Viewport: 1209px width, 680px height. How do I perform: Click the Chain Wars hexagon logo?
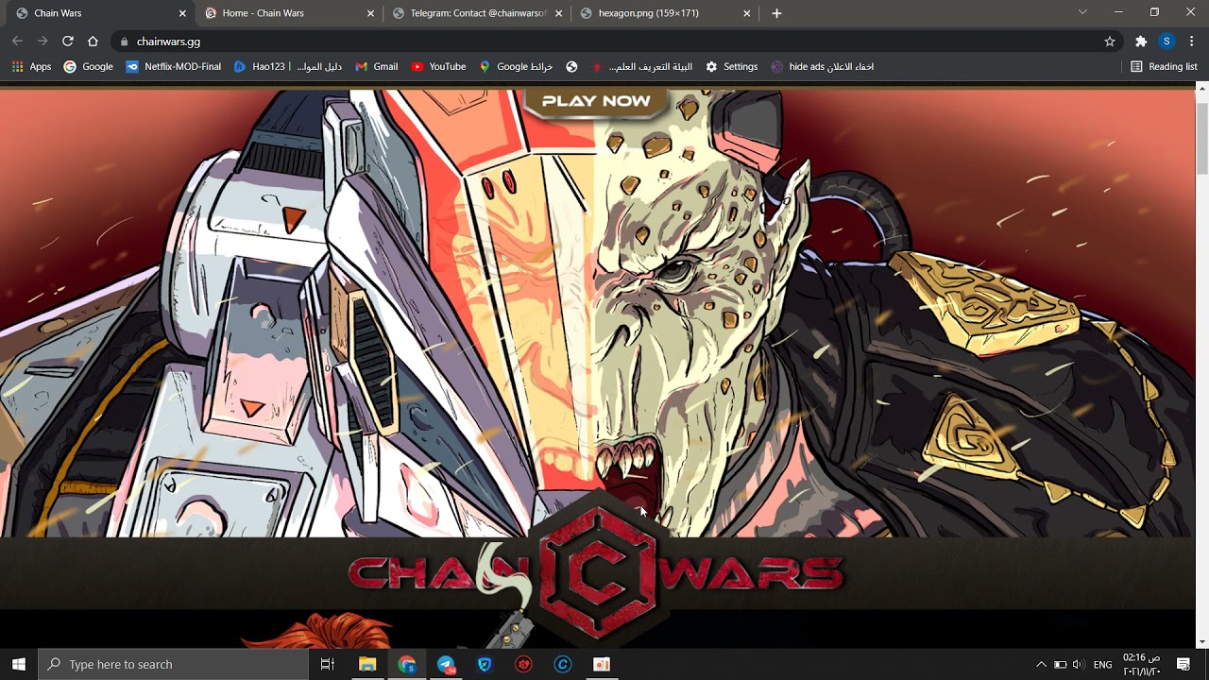coord(598,574)
